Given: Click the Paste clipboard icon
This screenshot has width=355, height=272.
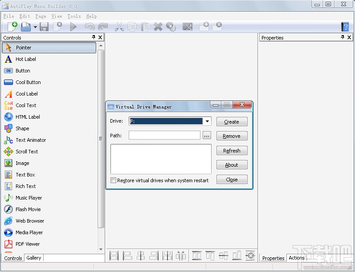Looking at the screenshot, I should [x=145, y=27].
